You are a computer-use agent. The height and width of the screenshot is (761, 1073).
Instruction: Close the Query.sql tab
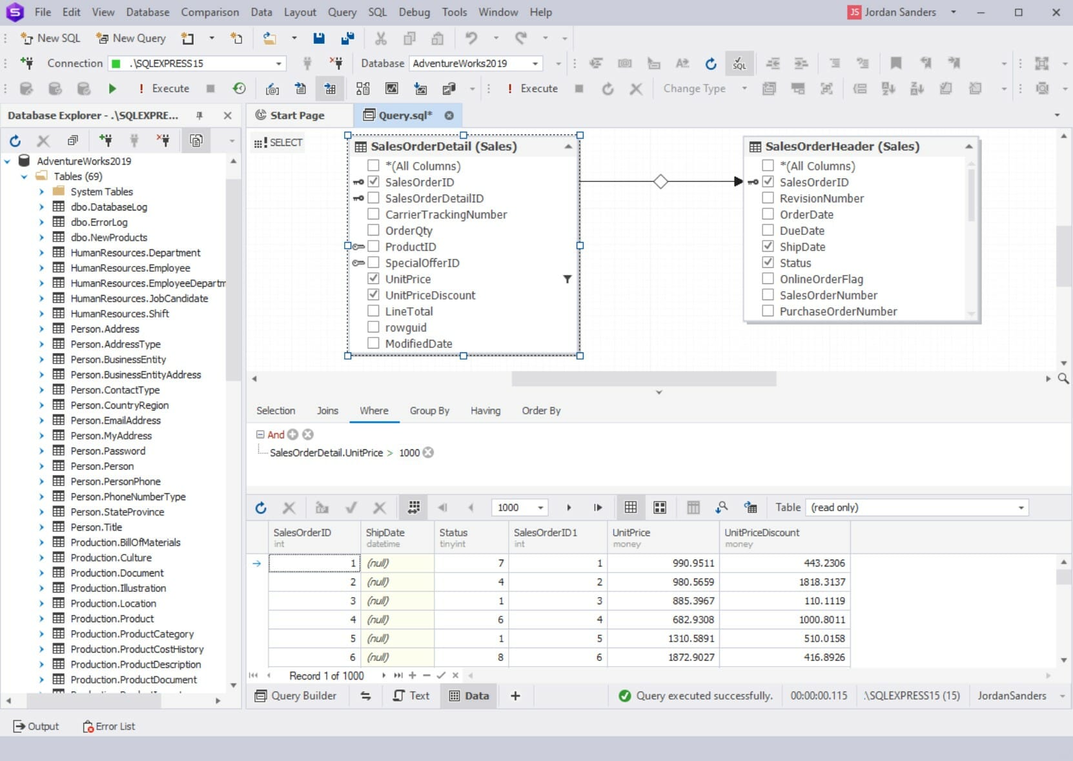[x=449, y=116]
